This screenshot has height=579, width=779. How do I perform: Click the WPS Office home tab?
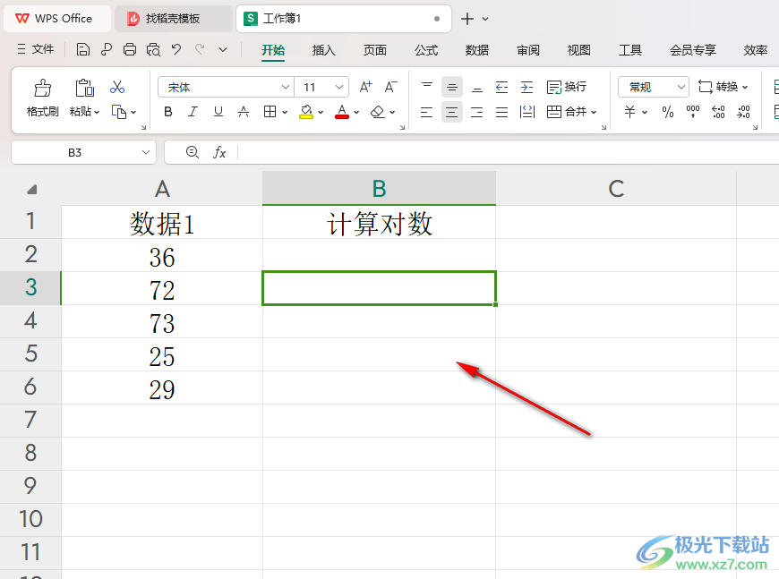pos(57,19)
